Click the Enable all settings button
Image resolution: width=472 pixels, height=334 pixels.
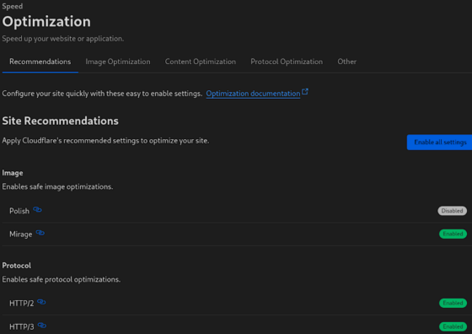[439, 143]
